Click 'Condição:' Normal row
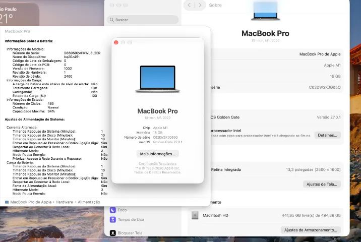The image size is (361, 242). 36,107
